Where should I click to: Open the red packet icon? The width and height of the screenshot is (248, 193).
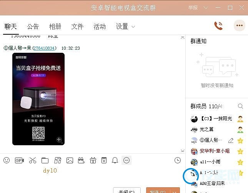pyautogui.click(x=104, y=160)
